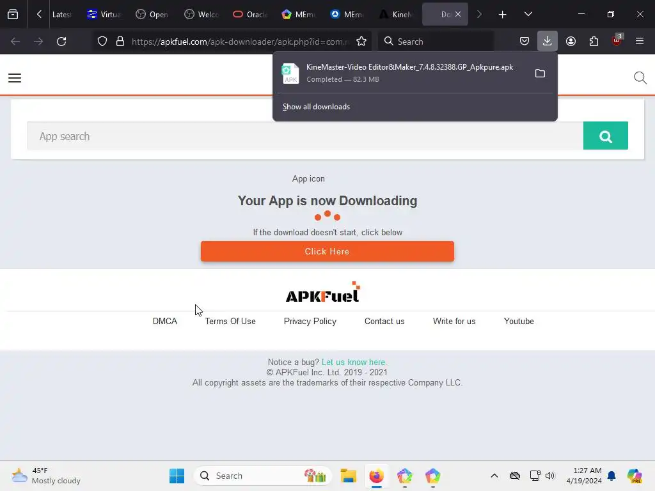The width and height of the screenshot is (655, 491).
Task: Open tracking protection shield icon
Action: point(102,42)
